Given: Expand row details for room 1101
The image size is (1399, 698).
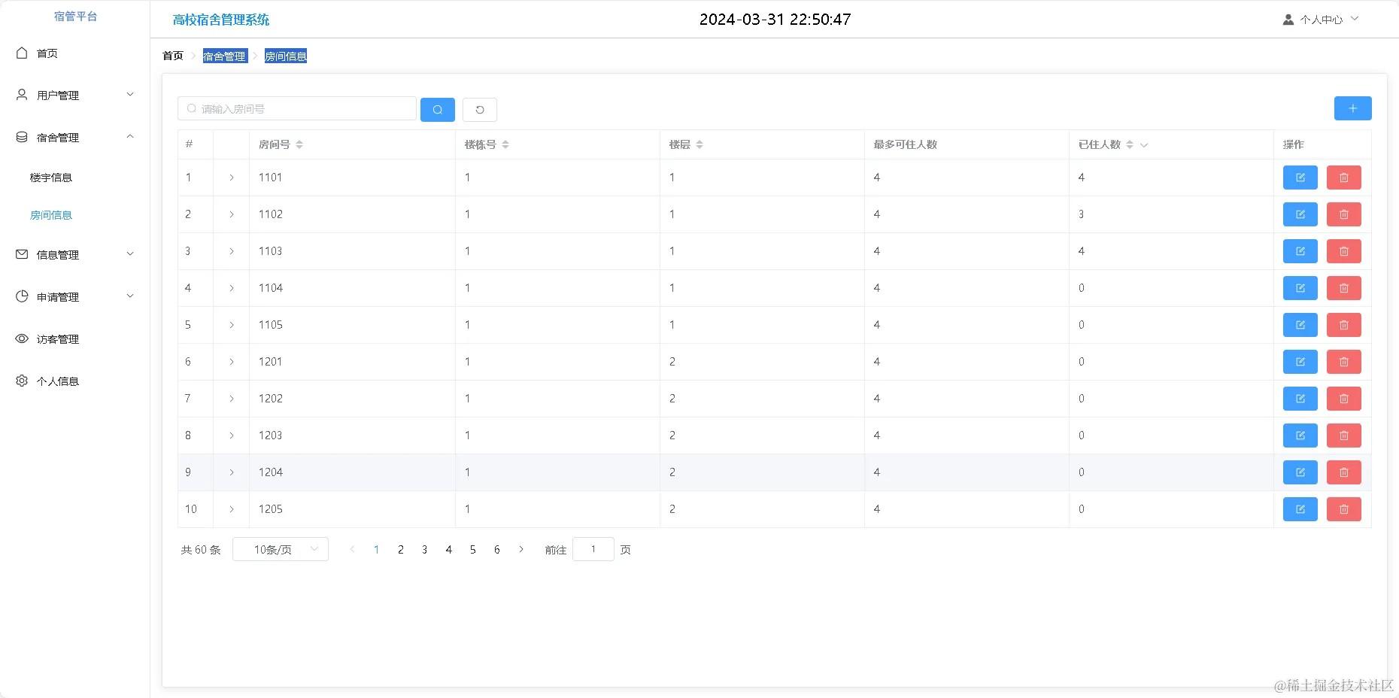Looking at the screenshot, I should pos(231,178).
